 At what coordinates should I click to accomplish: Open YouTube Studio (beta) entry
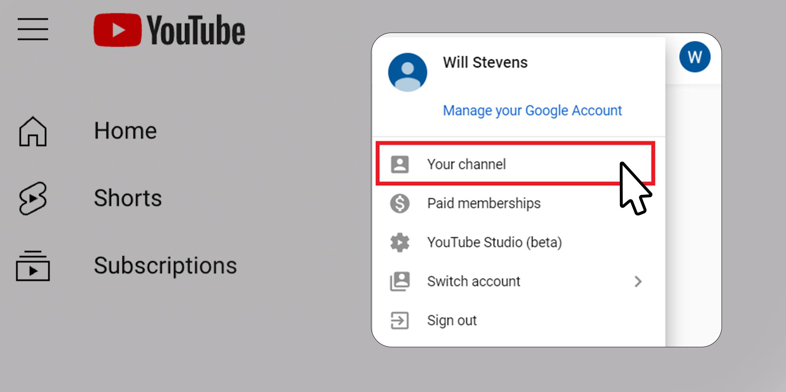[x=518, y=242]
